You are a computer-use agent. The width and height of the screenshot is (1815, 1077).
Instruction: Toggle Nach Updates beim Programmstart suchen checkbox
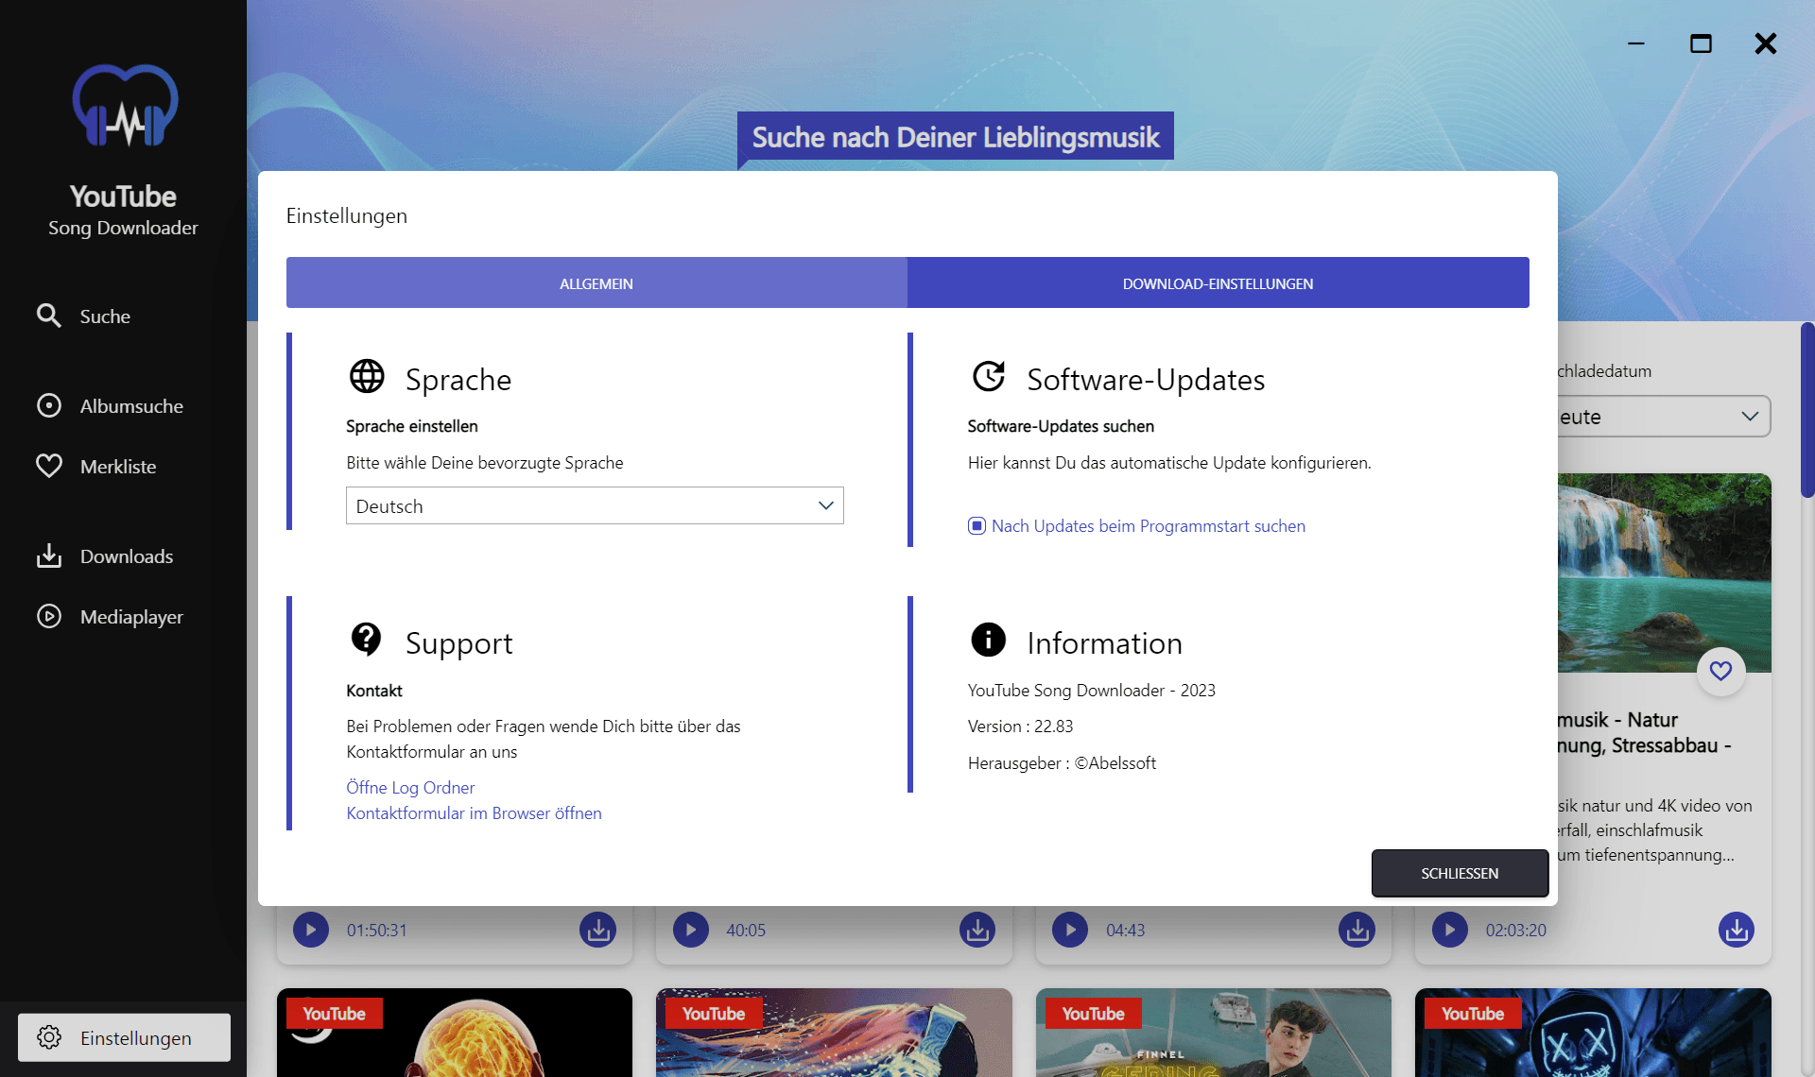[x=977, y=526]
